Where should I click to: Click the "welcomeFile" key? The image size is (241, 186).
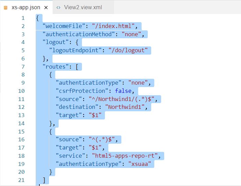tap(64, 26)
